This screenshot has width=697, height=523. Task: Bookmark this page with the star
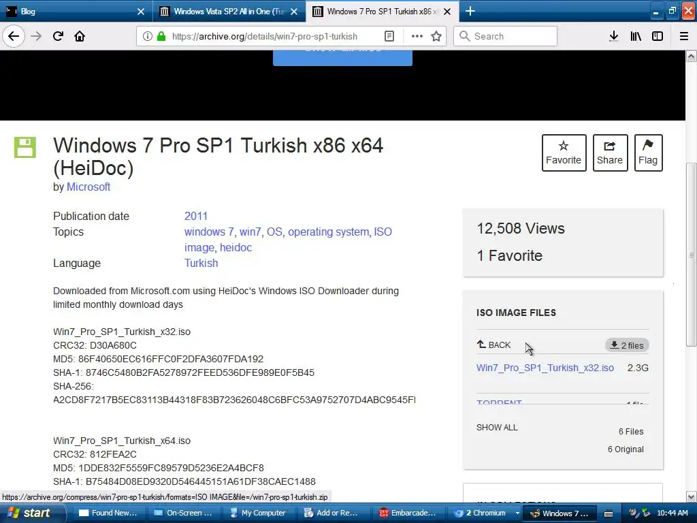tap(436, 36)
